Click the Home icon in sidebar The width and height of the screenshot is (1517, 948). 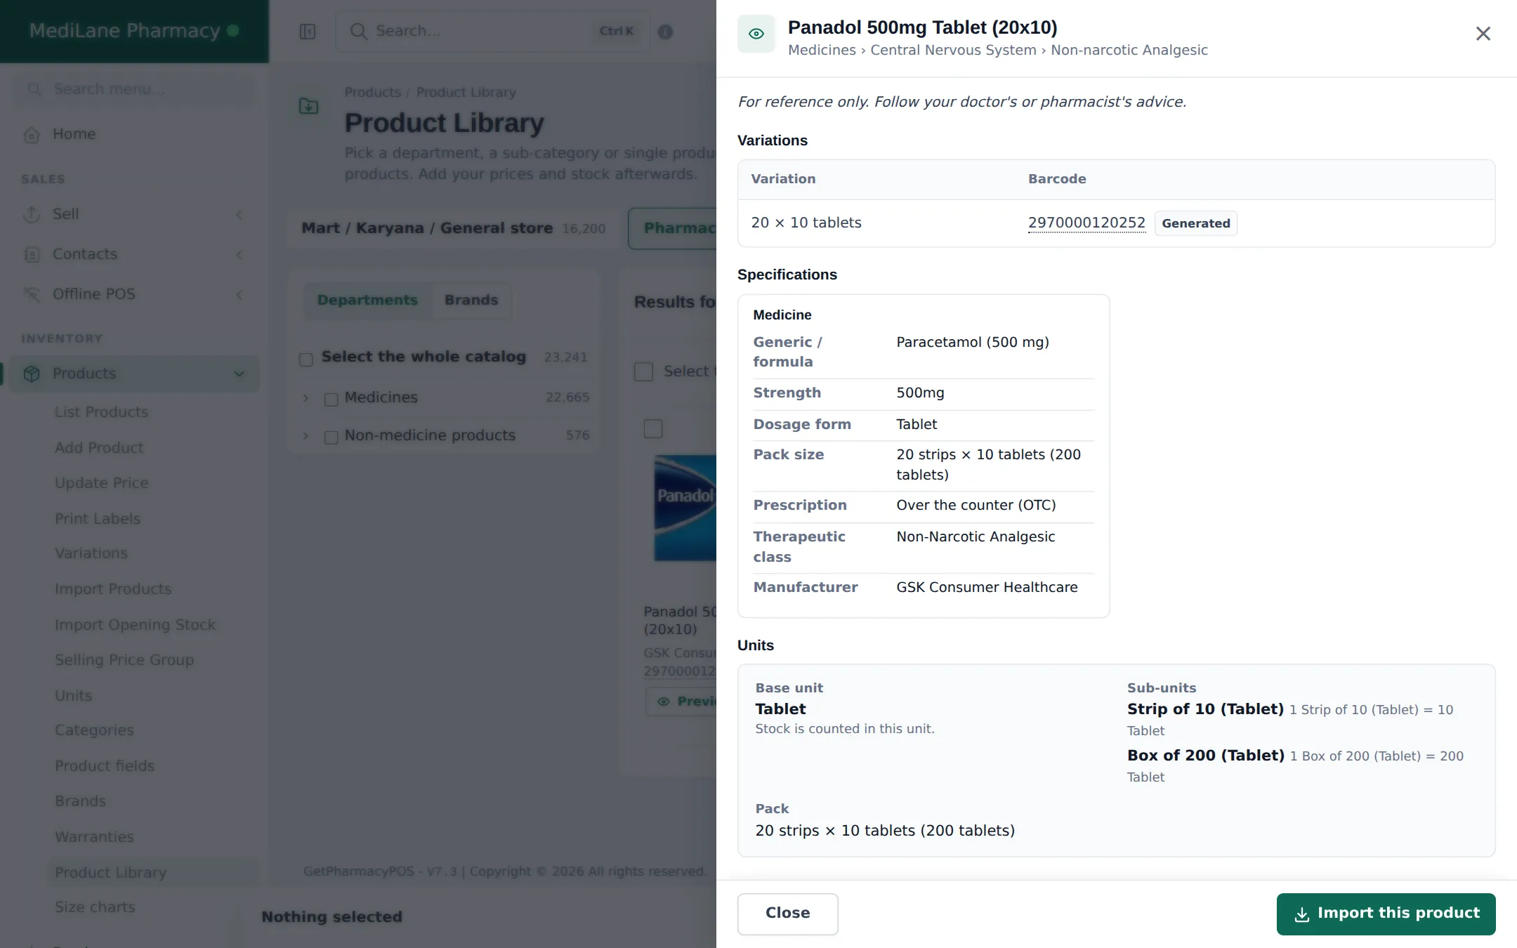(32, 134)
